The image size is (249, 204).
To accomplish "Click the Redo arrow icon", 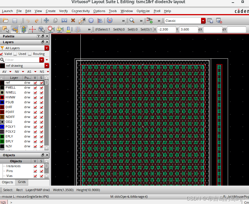I will tap(36, 21).
